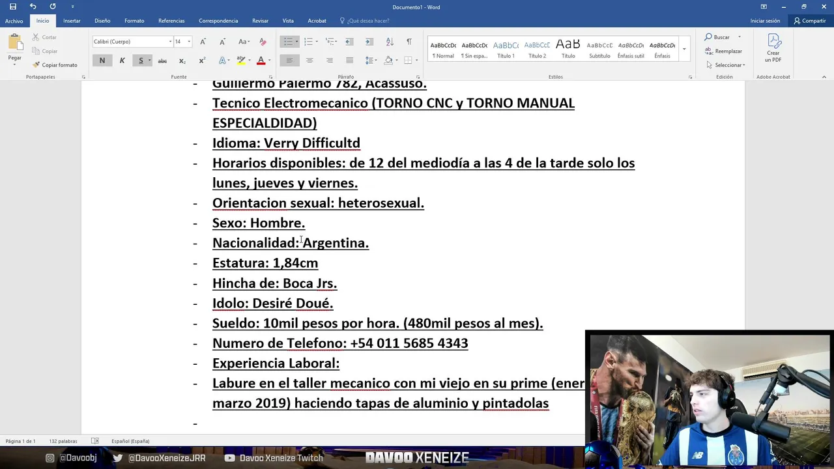
Task: Toggle underline S formatting
Action: (x=141, y=61)
